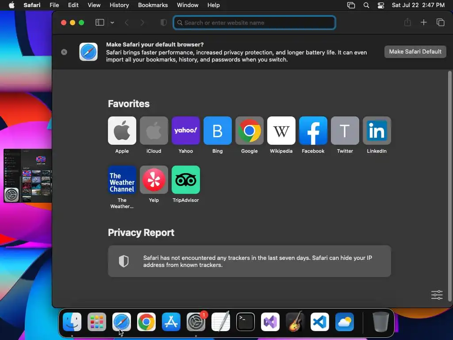The width and height of the screenshot is (453, 340).
Task: Open Stage Manager menu bar icon
Action: [351, 5]
